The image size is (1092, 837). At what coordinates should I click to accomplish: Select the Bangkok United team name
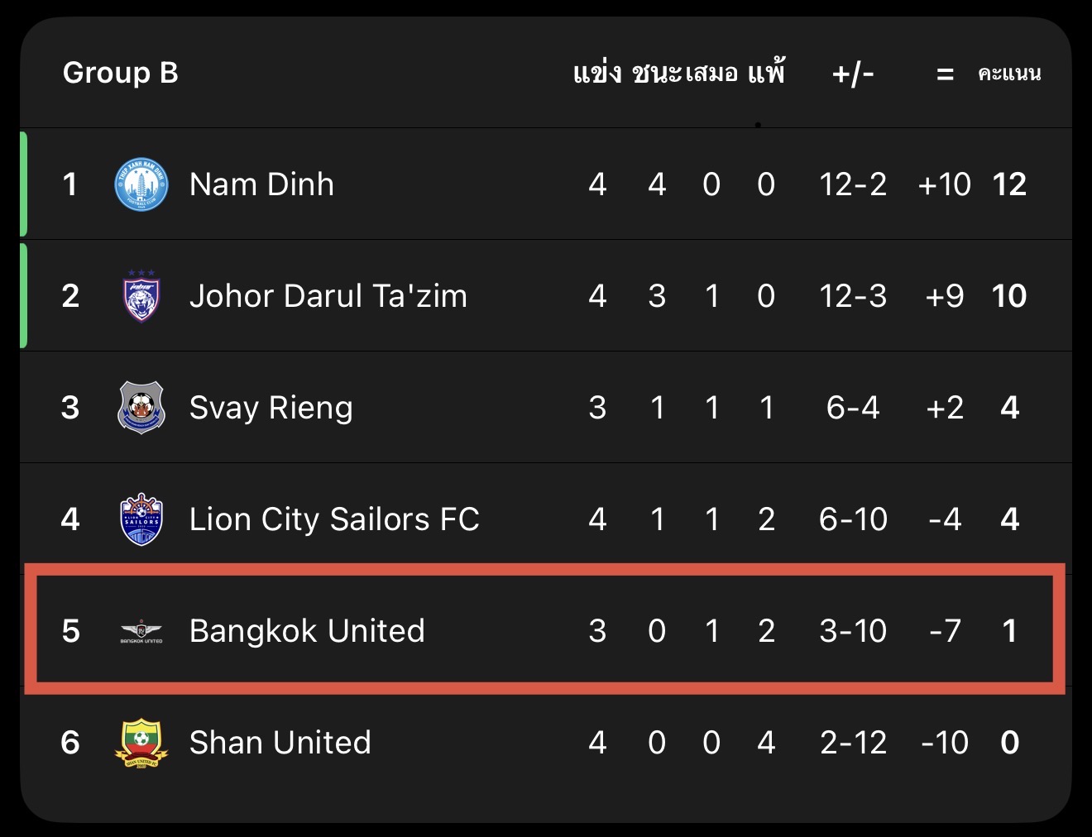[307, 631]
